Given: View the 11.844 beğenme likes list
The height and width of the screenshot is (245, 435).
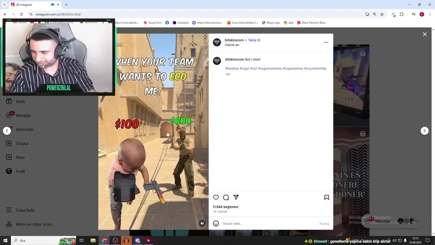Looking at the screenshot, I should 225,207.
